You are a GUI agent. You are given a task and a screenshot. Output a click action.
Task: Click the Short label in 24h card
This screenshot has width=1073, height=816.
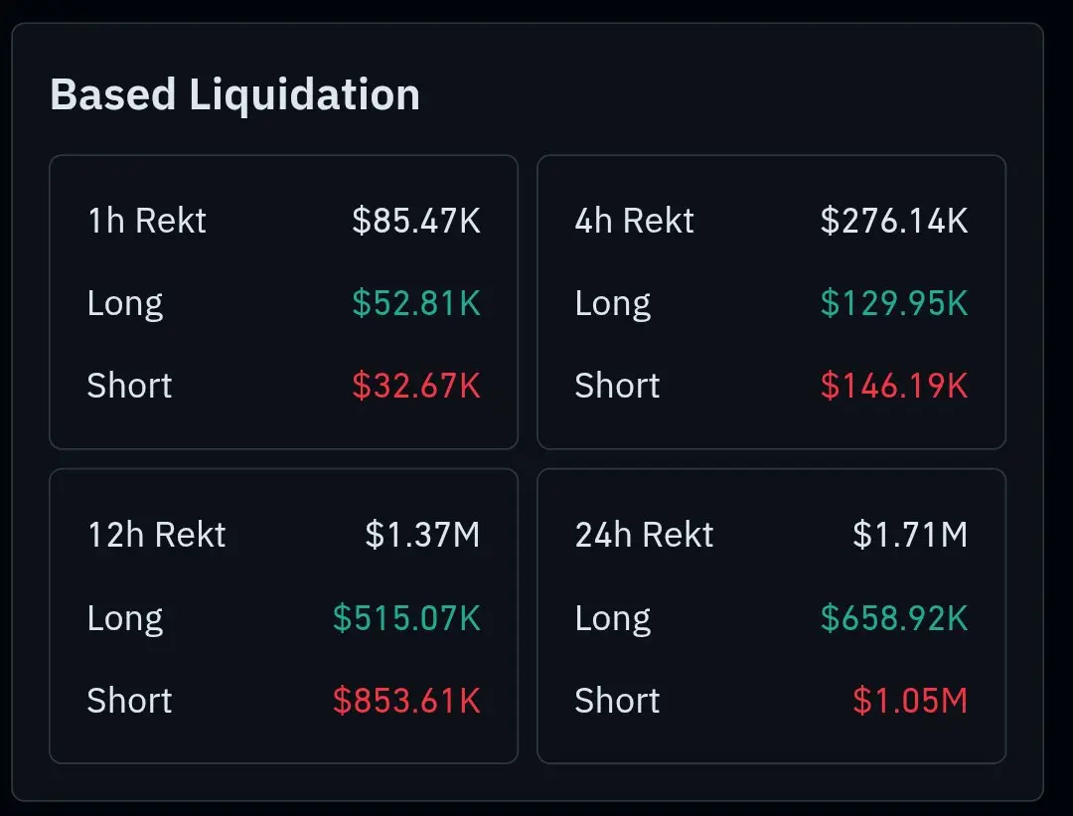coord(617,701)
